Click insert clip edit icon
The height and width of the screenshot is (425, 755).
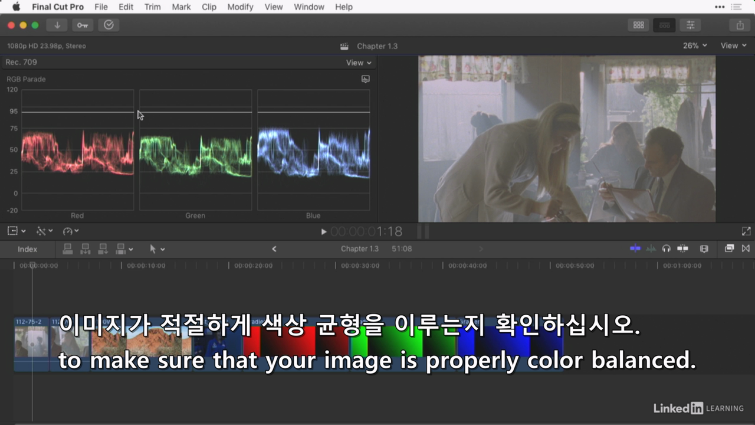(85, 249)
